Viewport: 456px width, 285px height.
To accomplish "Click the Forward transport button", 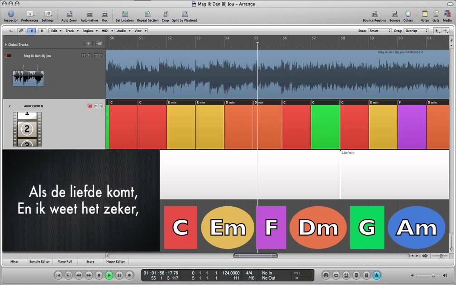I will [x=89, y=275].
